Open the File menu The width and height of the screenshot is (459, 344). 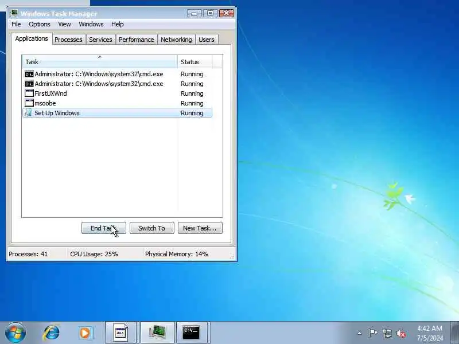[16, 24]
